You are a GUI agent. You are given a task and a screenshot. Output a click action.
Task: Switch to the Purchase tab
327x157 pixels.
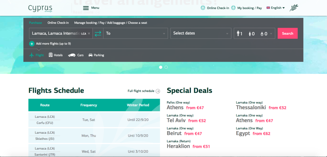point(35,23)
